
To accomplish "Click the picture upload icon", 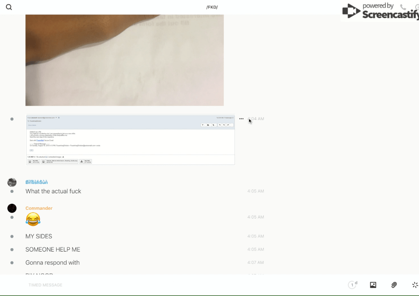I will [x=373, y=285].
